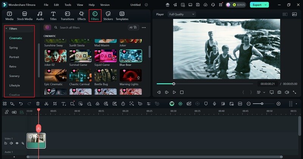Image resolution: width=303 pixels, height=159 pixels.
Task: Open the File menu
Action: (46, 5)
